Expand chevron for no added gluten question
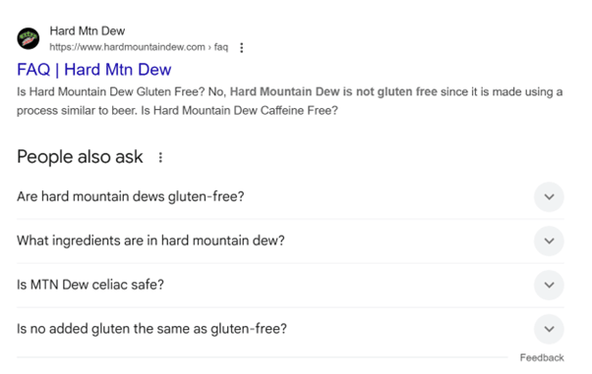Image resolution: width=592 pixels, height=374 pixels. 549,329
